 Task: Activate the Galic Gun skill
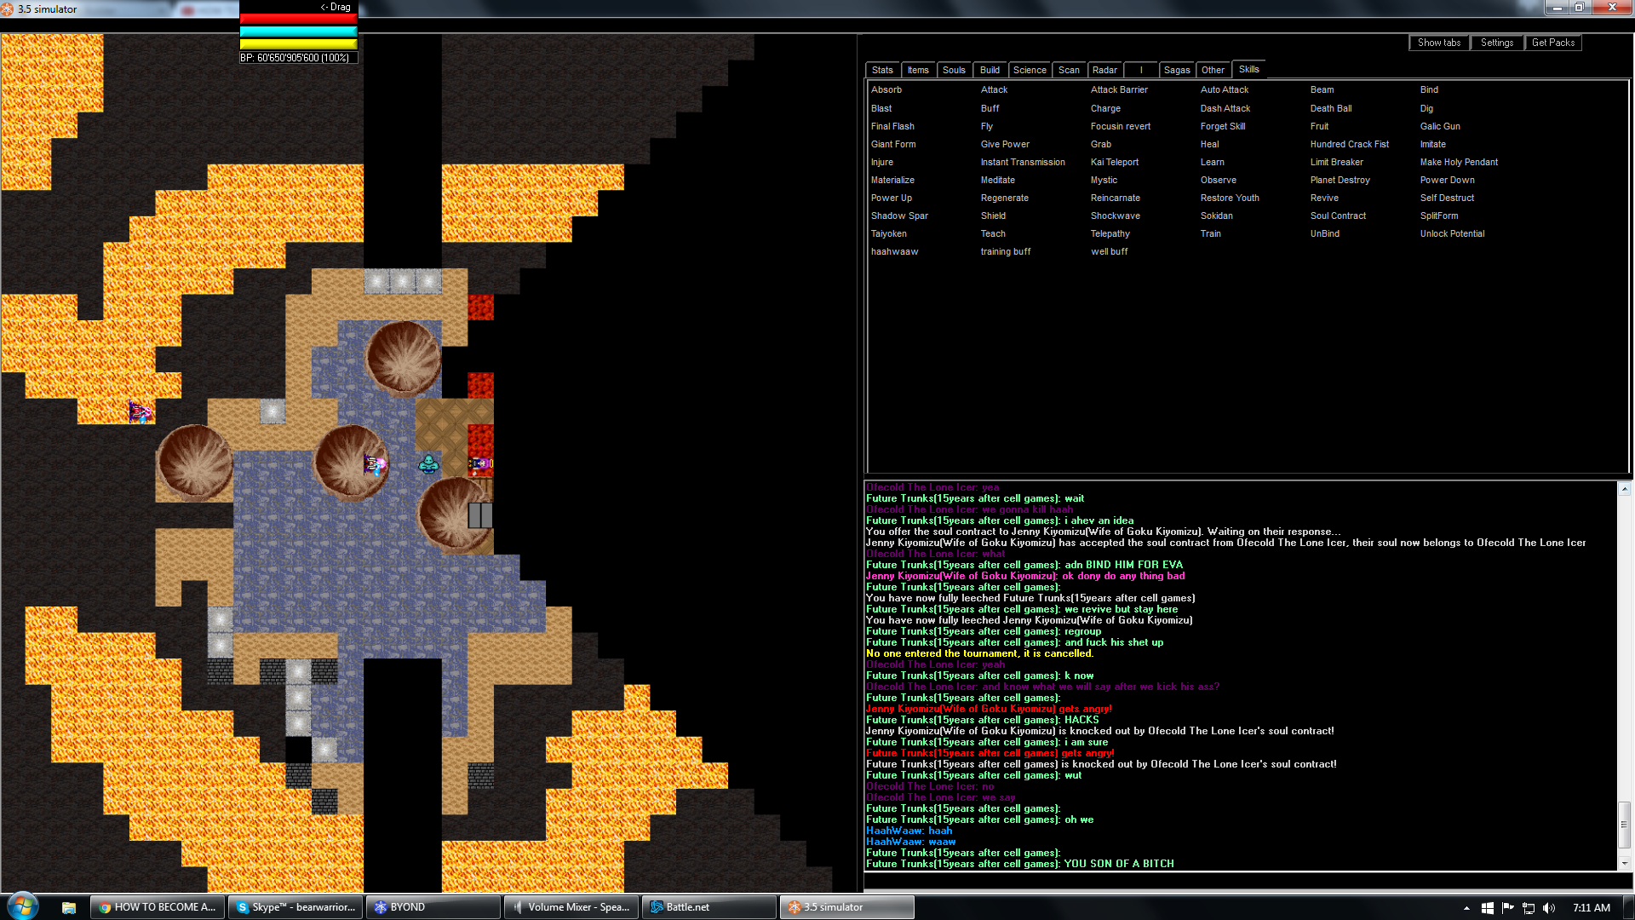(x=1439, y=126)
